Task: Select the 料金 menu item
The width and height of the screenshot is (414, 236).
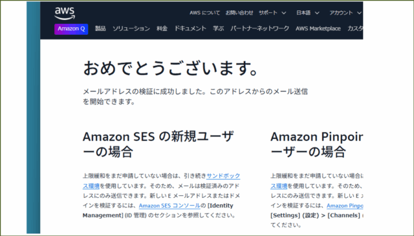Action: [x=162, y=28]
